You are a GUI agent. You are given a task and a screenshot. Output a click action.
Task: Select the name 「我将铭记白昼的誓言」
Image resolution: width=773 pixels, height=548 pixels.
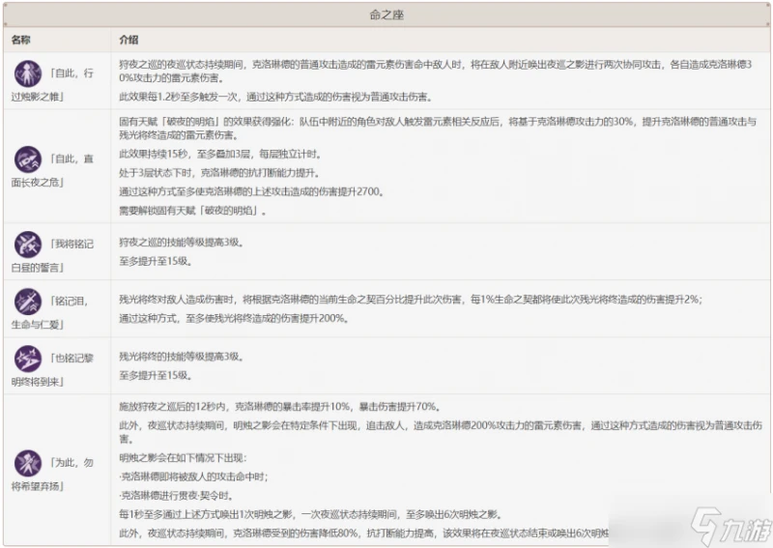point(52,255)
